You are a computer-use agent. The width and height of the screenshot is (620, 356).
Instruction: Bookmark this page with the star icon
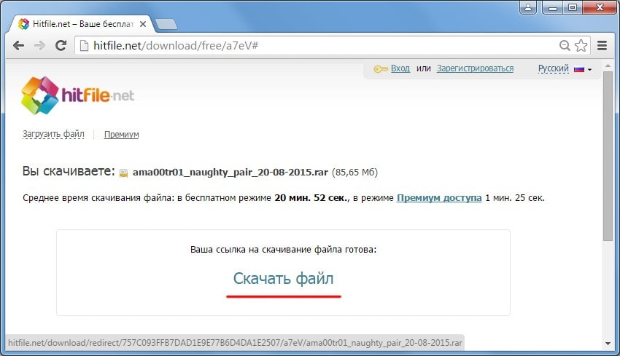coord(581,46)
